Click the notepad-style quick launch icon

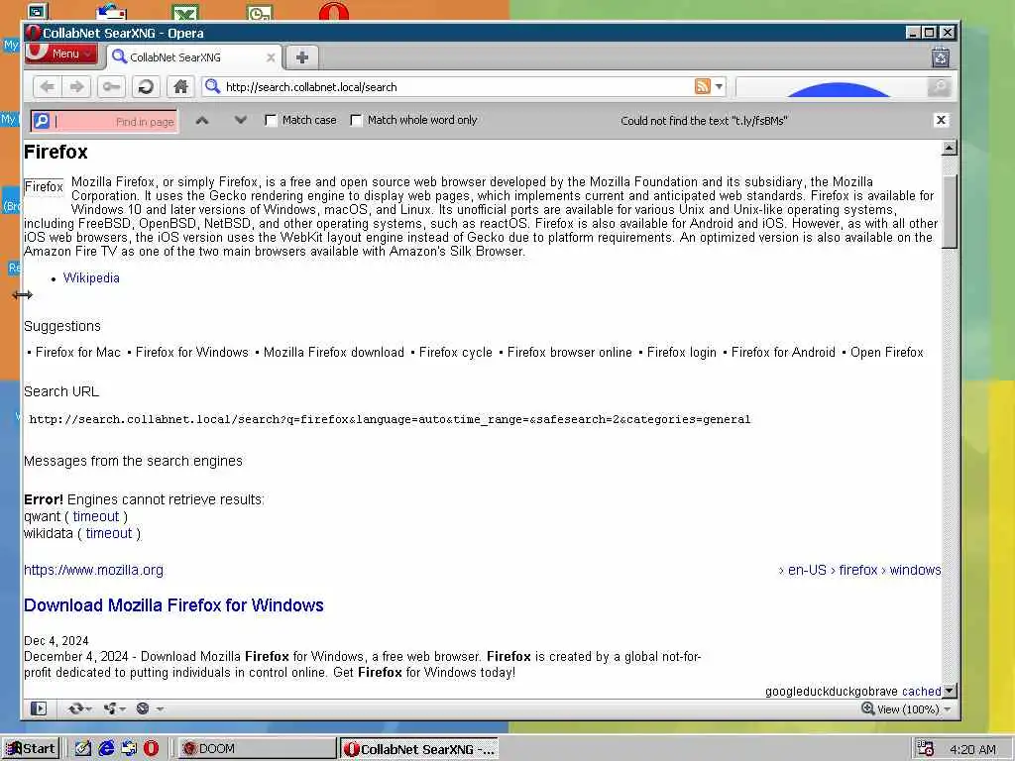click(x=83, y=749)
